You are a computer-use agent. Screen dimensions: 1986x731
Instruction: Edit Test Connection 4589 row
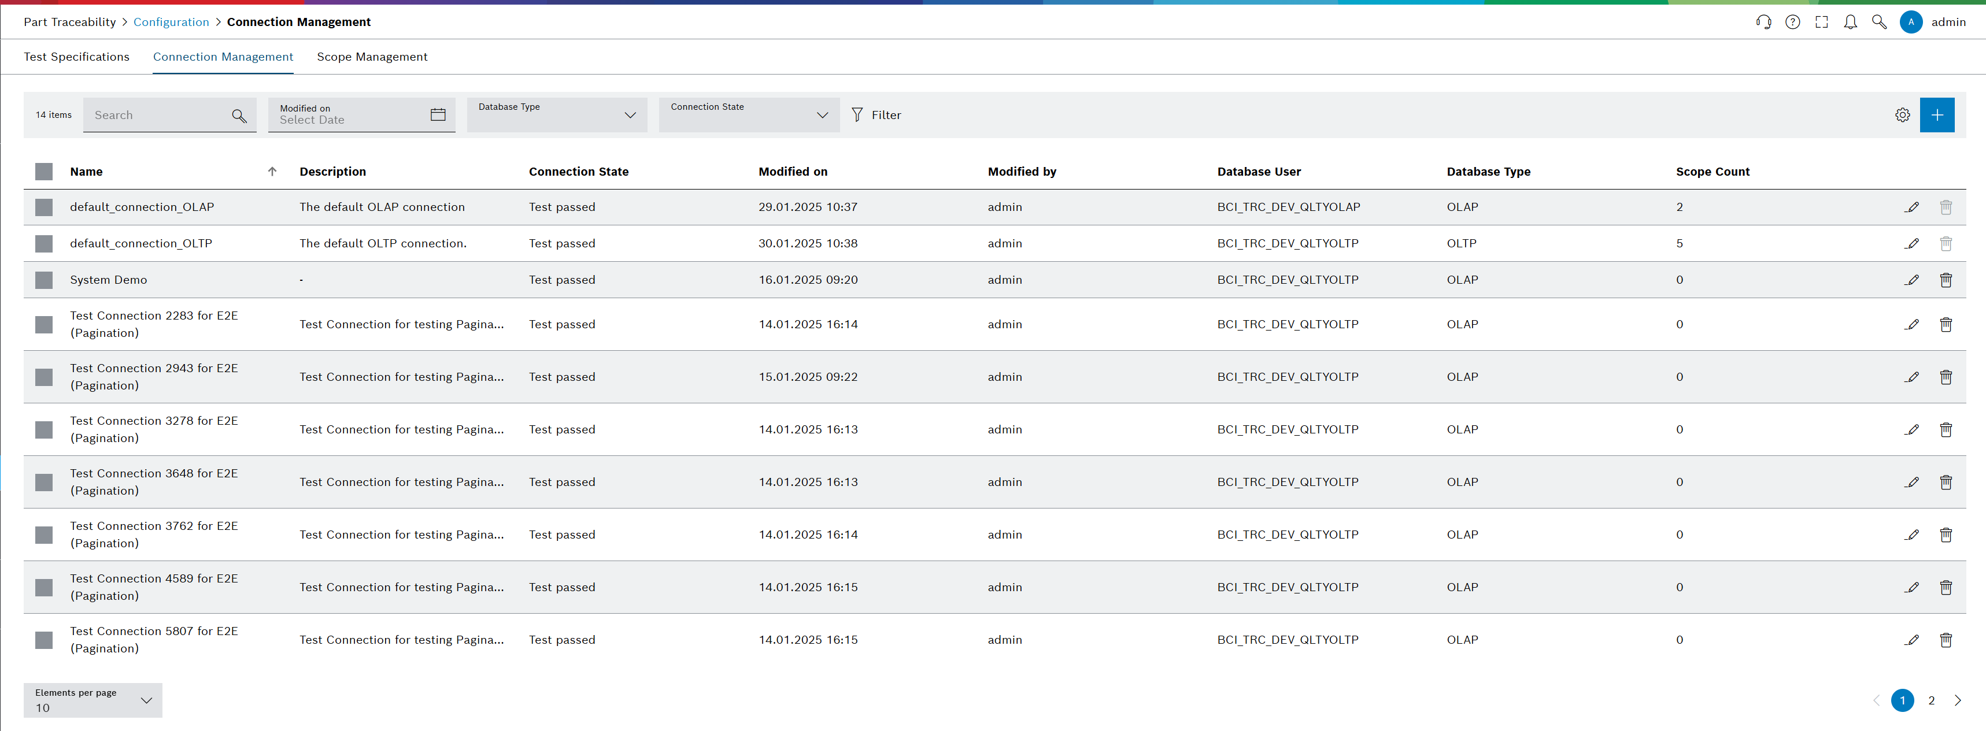point(1911,587)
